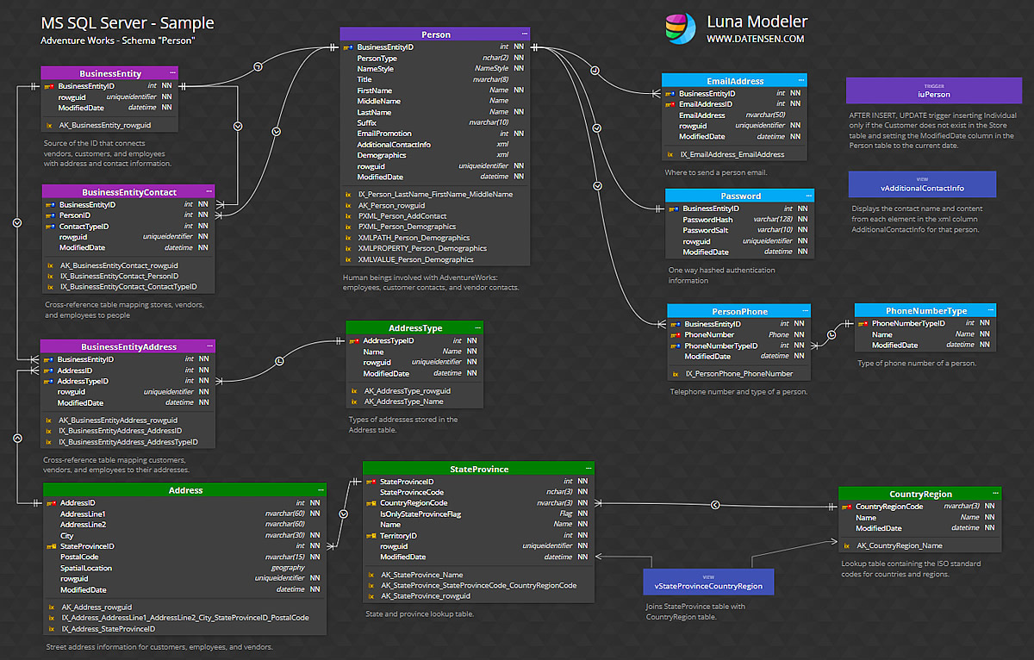Select the CountryRegion table header
The height and width of the screenshot is (660, 1034).
[920, 494]
